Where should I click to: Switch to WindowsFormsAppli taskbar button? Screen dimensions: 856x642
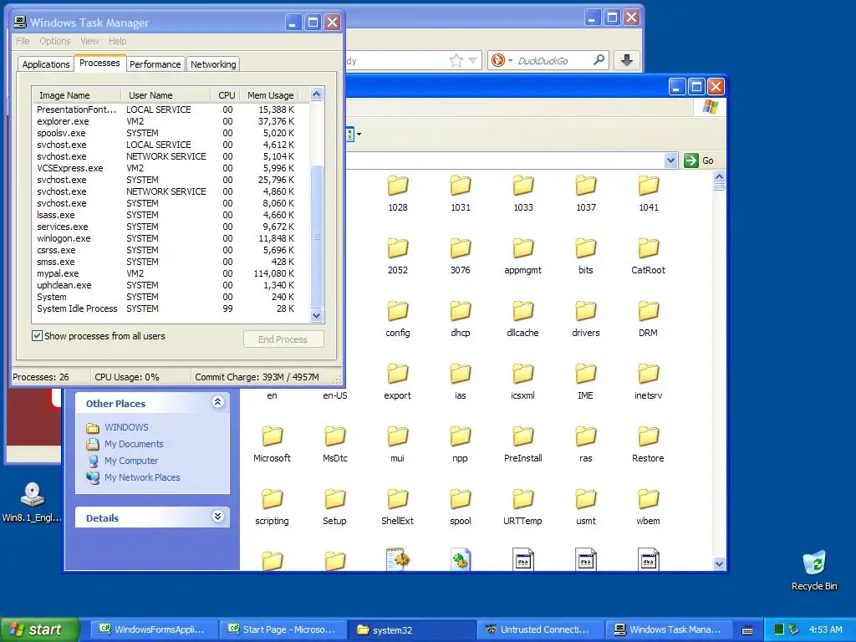(154, 630)
